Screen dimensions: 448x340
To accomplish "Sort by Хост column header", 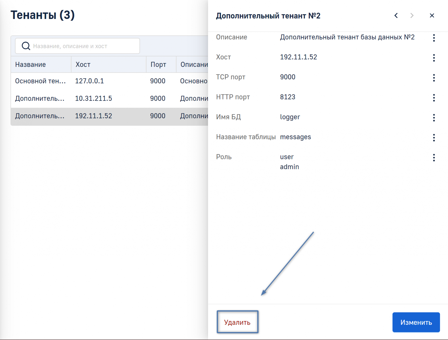I will 83,65.
